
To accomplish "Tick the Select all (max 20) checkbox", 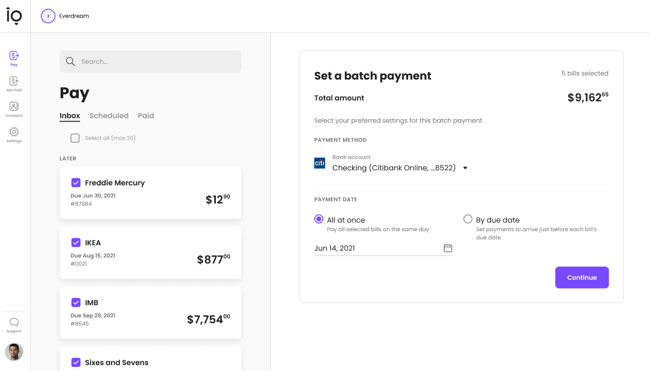I will [x=75, y=138].
